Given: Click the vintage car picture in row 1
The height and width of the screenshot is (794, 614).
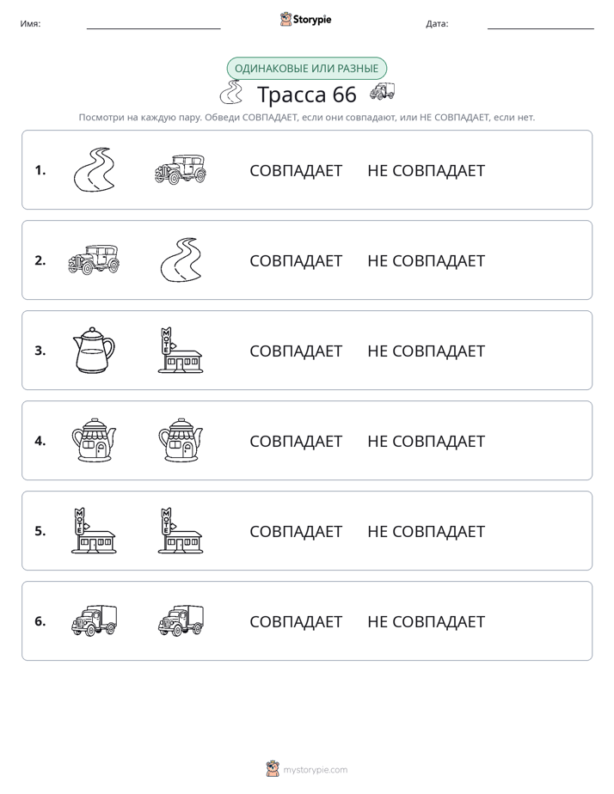Looking at the screenshot, I should click(181, 169).
